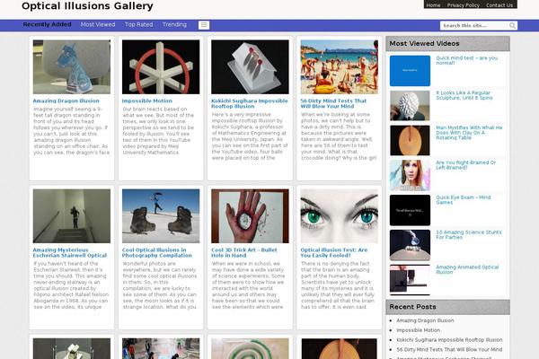The height and width of the screenshot is (359, 539).
Task: Click Recent Posts sidebar heading
Action: point(412,307)
